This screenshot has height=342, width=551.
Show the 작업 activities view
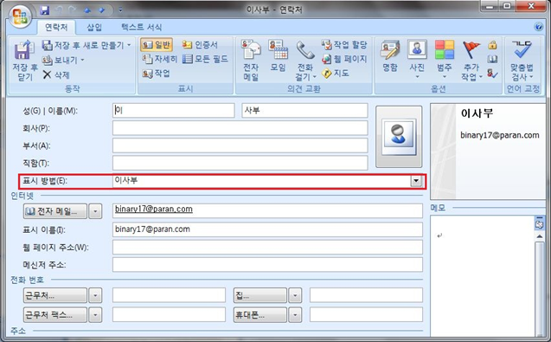[x=156, y=74]
